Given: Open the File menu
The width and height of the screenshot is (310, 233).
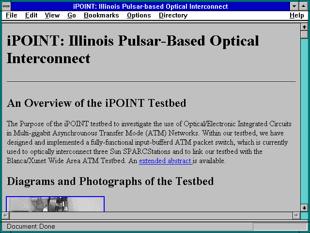Looking at the screenshot, I should [x=11, y=16].
